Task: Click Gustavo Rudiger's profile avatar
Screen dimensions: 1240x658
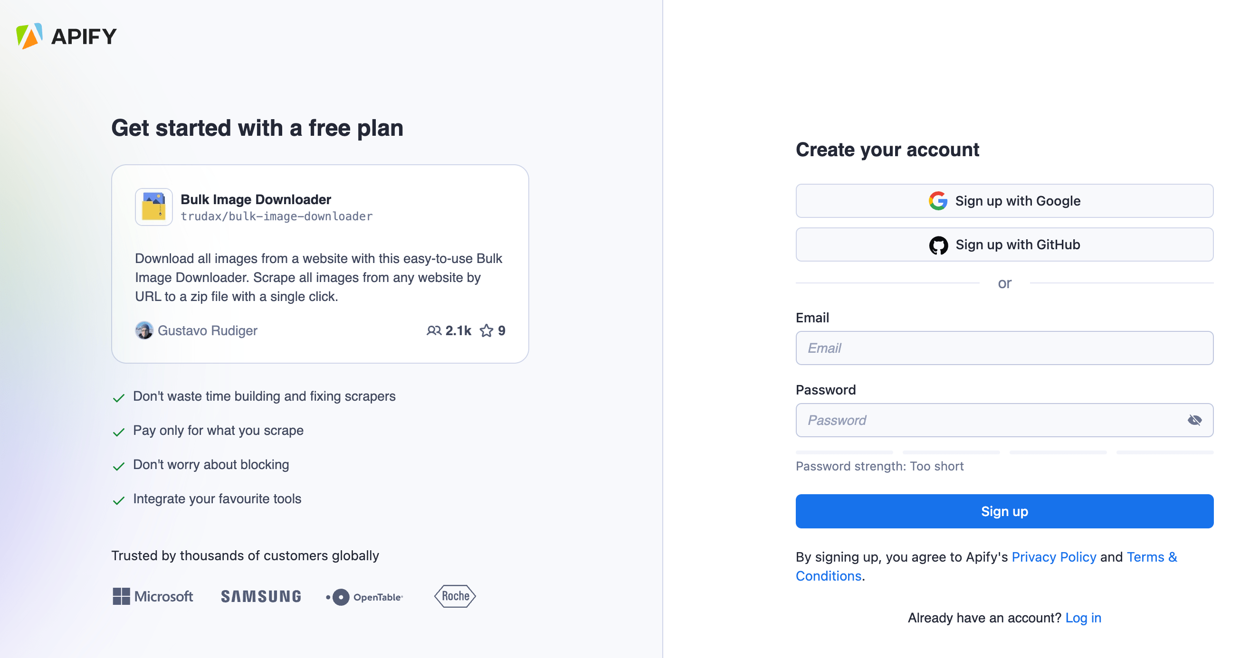Action: click(144, 330)
